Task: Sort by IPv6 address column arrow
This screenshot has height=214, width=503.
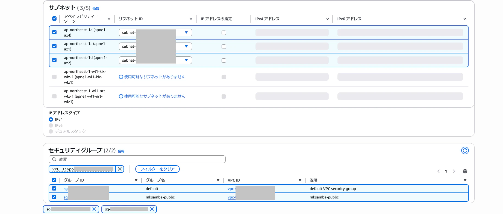Action: pos(465,19)
